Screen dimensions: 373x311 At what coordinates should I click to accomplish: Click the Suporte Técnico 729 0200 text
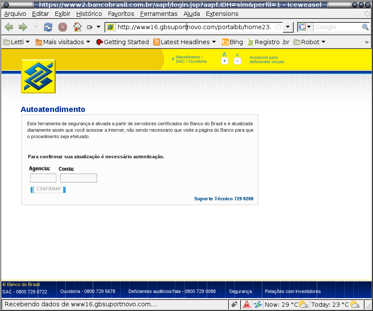[224, 199]
